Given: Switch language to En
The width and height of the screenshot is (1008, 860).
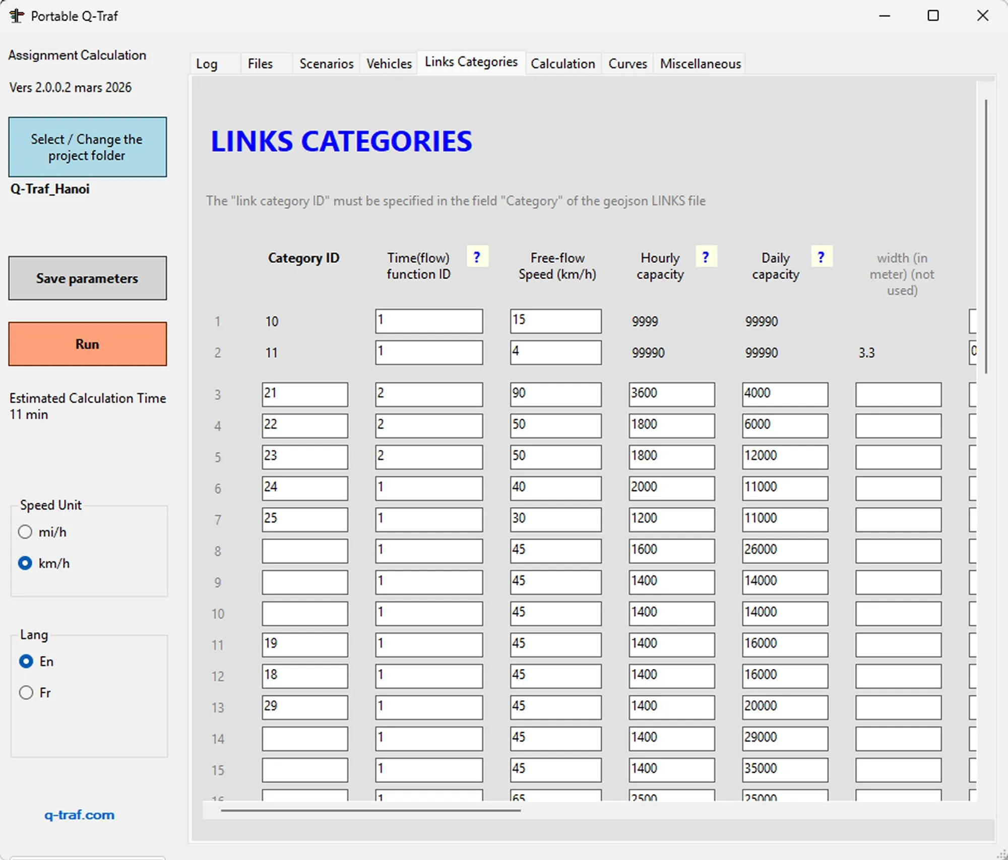Looking at the screenshot, I should (26, 661).
